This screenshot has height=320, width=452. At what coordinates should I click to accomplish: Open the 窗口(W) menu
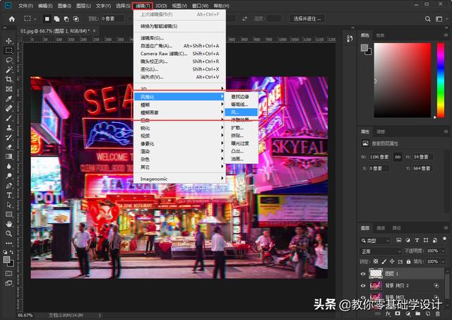tap(200, 6)
